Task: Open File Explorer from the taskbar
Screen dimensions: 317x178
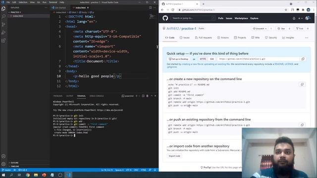Action: click(36, 175)
